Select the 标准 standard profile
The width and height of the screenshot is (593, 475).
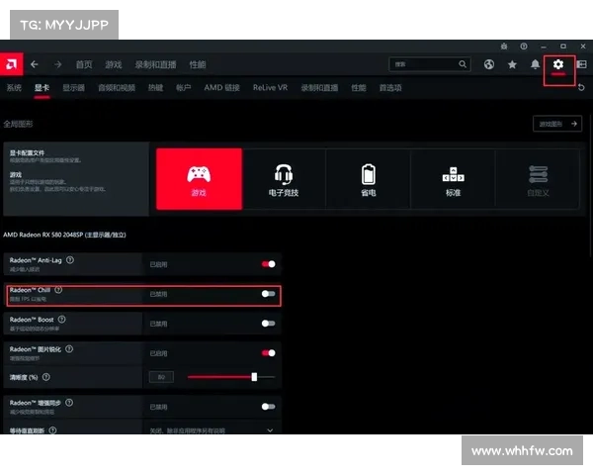click(x=453, y=179)
